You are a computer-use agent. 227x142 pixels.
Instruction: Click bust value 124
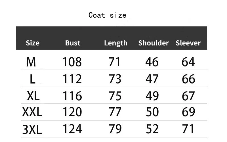pyautogui.click(x=72, y=129)
